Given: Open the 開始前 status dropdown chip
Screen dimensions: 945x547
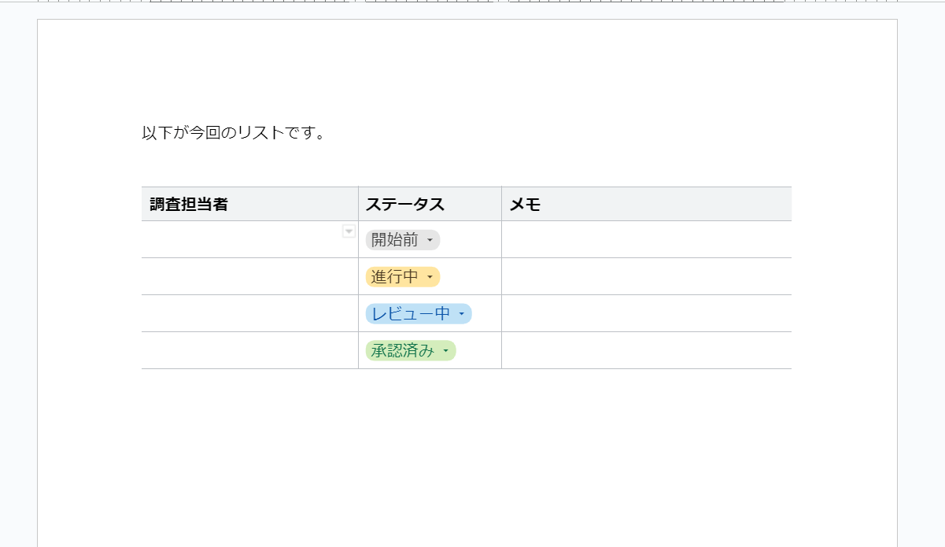Looking at the screenshot, I should 402,240.
